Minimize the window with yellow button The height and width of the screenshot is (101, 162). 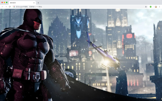[5, 2]
